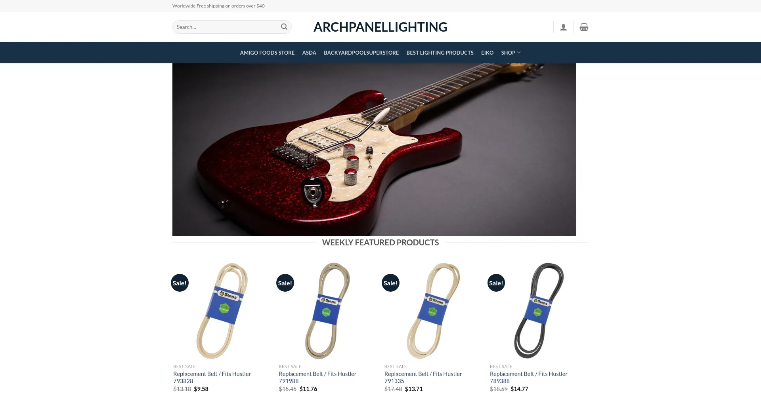This screenshot has width=761, height=393.
Task: Click the Sale badge on belt 789388
Action: tap(496, 283)
